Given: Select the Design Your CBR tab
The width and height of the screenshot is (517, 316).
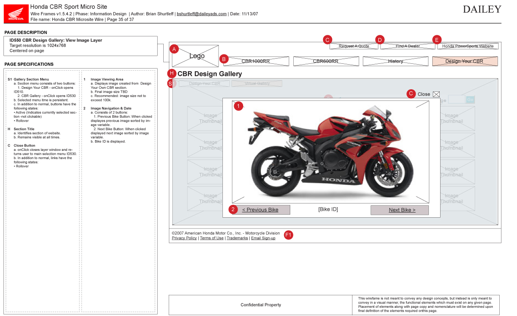Looking at the screenshot, I should click(x=465, y=61).
